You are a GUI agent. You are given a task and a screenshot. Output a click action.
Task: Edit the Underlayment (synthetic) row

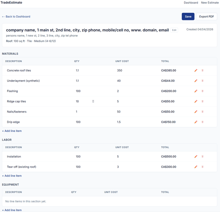pos(196,81)
